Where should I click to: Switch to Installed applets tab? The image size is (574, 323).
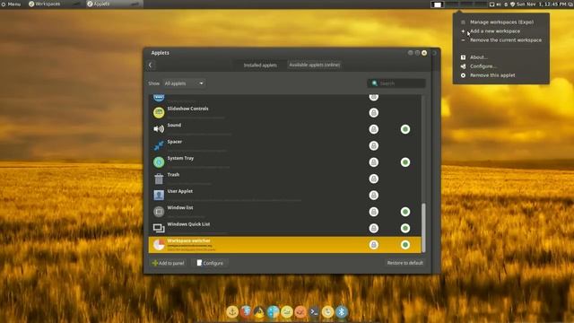[x=260, y=65]
